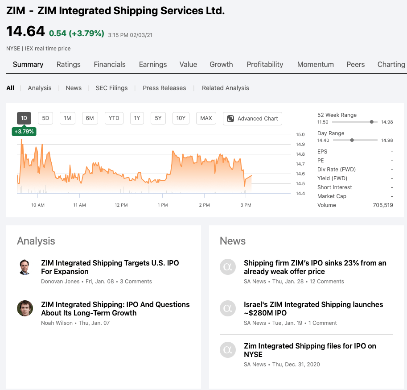Open the Financials tab
The width and height of the screenshot is (407, 390).
(x=110, y=64)
